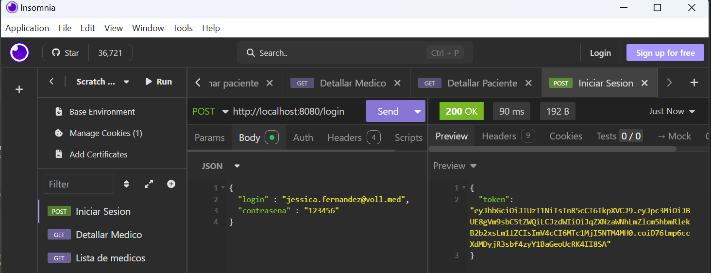
Task: Click the 90 ms response time
Action: point(511,111)
